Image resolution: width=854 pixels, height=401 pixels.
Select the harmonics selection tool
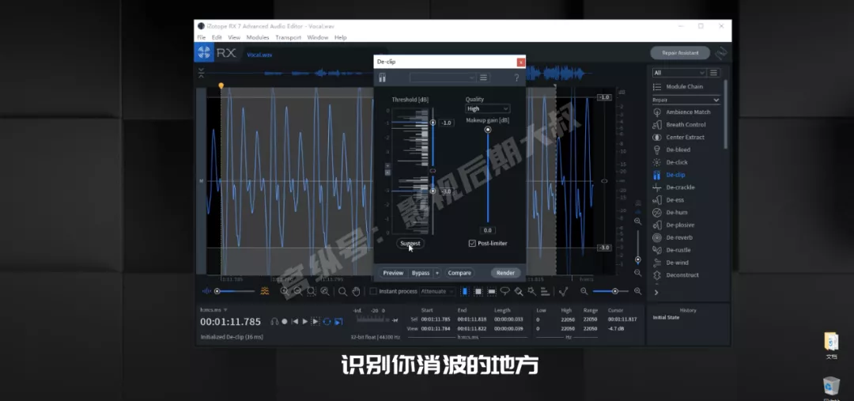(x=545, y=292)
